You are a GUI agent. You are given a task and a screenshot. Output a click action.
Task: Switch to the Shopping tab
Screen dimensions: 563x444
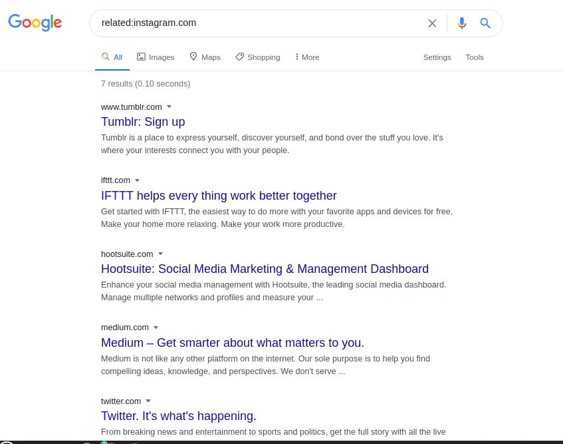257,57
